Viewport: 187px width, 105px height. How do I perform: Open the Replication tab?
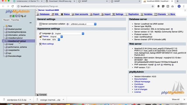click(132, 14)
